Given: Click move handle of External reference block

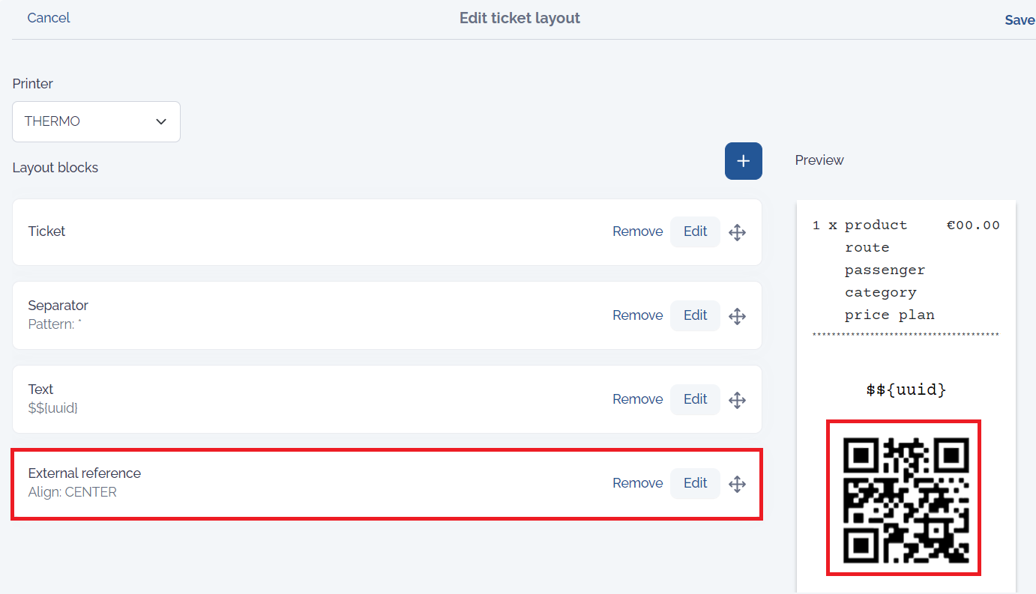Looking at the screenshot, I should (x=737, y=484).
